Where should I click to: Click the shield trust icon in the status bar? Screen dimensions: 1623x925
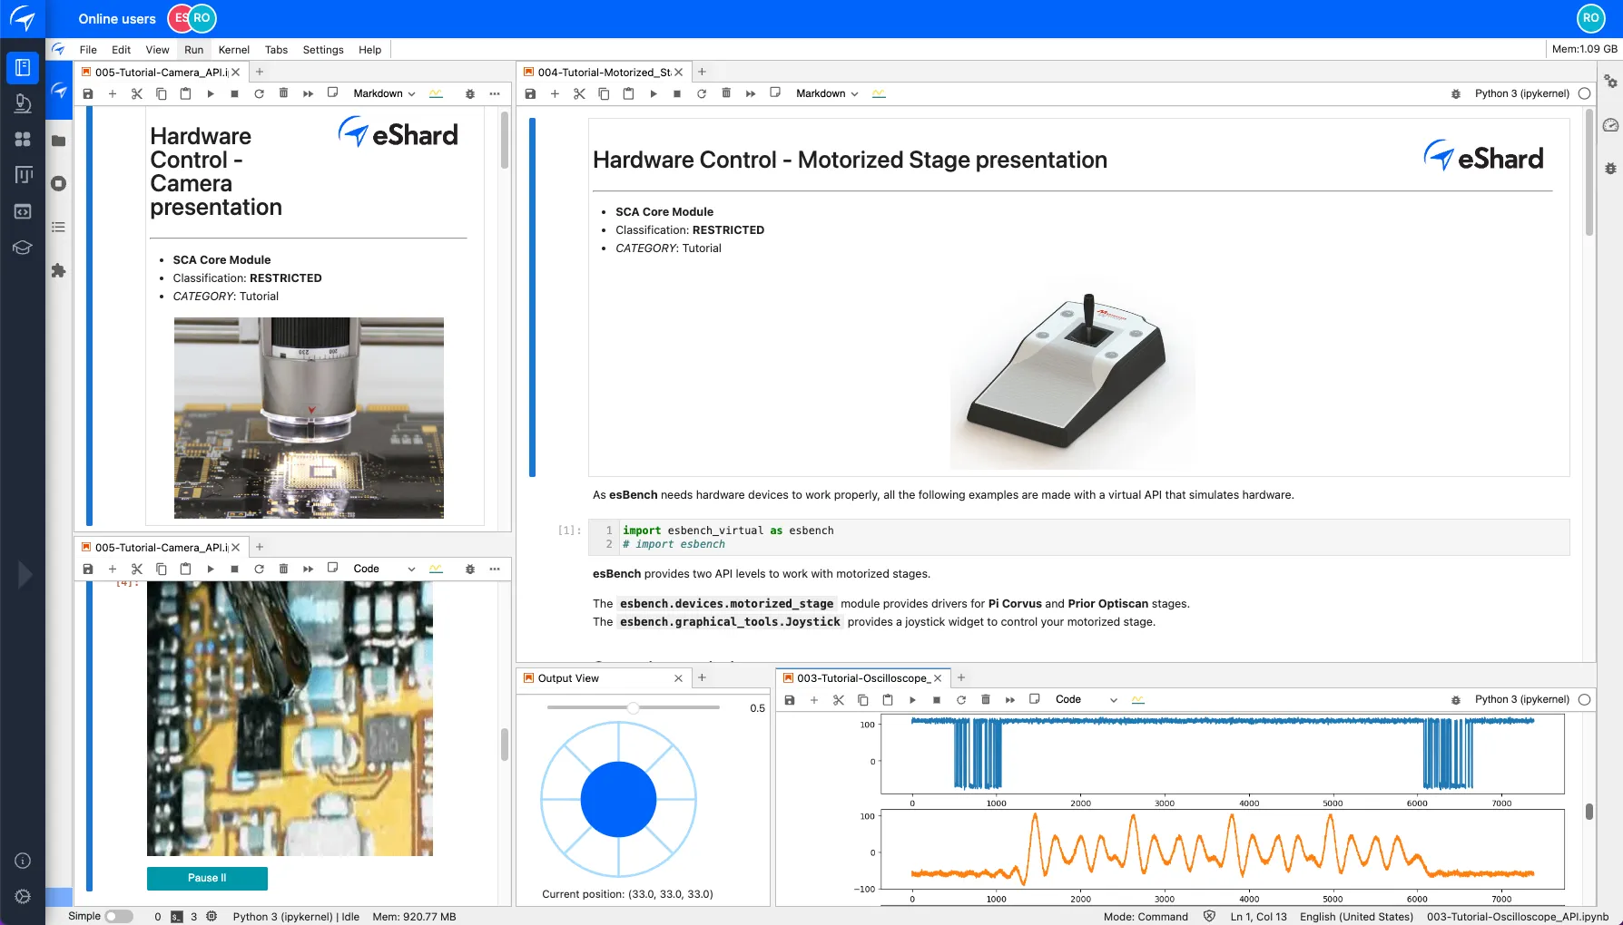1209,916
